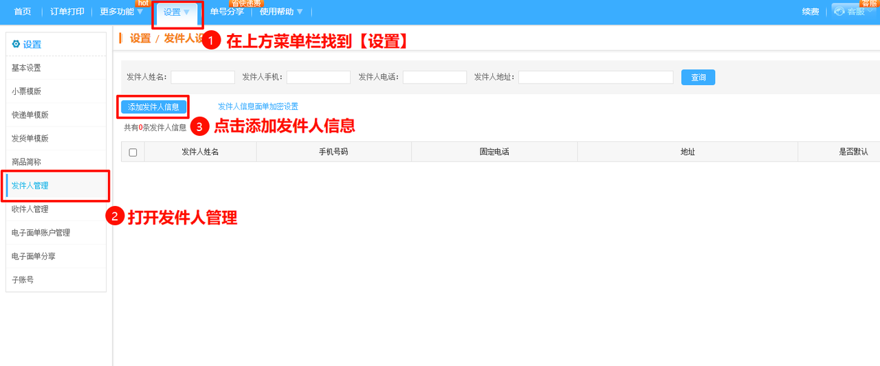Focus the 发件人地址 input field
This screenshot has width=880, height=366.
pyautogui.click(x=595, y=78)
